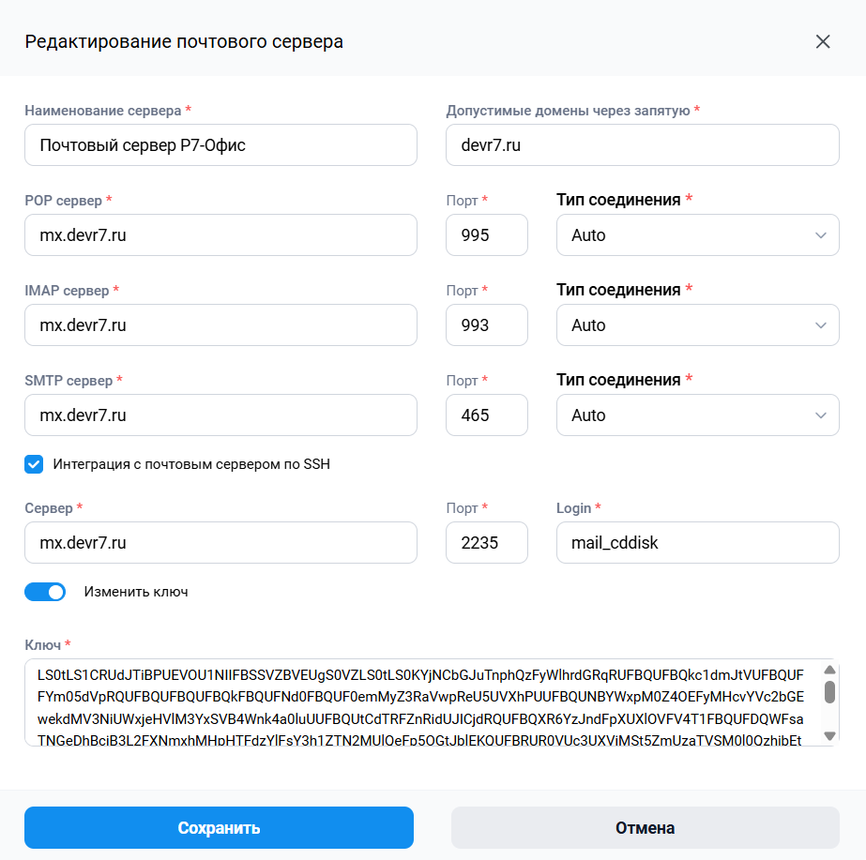Click the IMAP port field 993
This screenshot has width=866, height=860.
coord(487,325)
